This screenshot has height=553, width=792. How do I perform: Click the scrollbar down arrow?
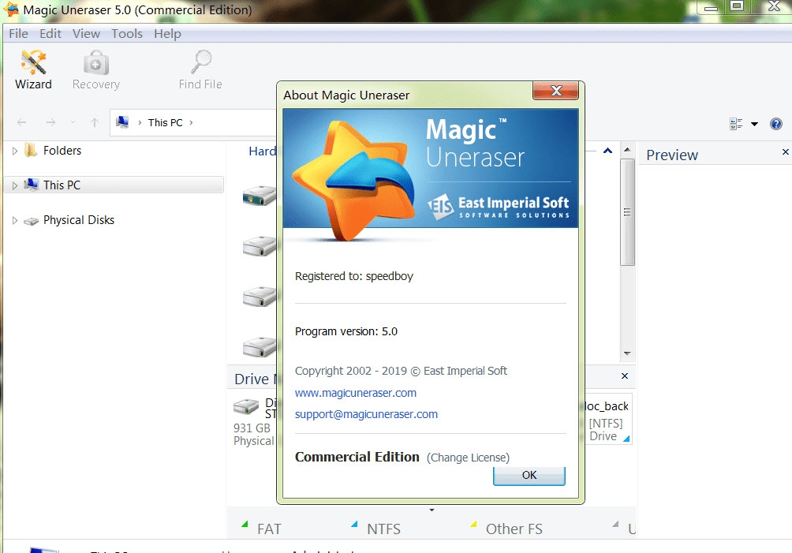coord(627,353)
